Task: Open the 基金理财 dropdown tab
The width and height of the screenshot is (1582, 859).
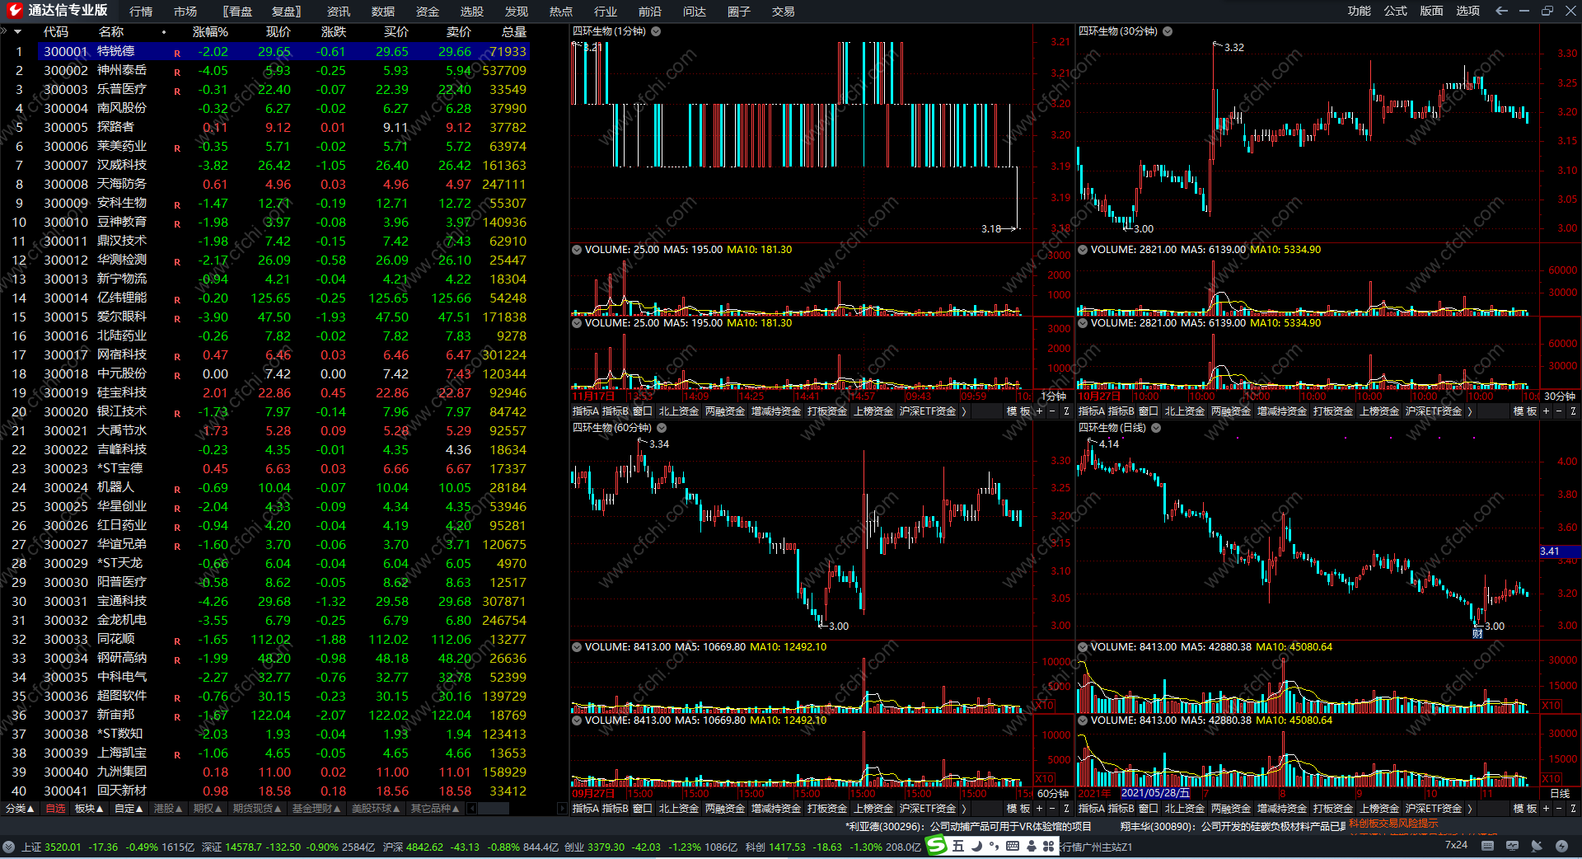Action: point(316,809)
